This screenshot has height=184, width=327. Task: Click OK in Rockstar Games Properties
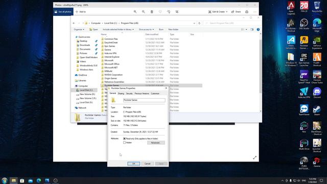[134, 164]
